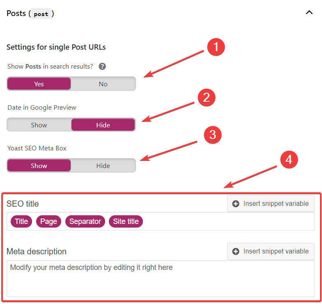Click Meta description Insert snippet variable button
This screenshot has width=322, height=304.
tap(271, 251)
